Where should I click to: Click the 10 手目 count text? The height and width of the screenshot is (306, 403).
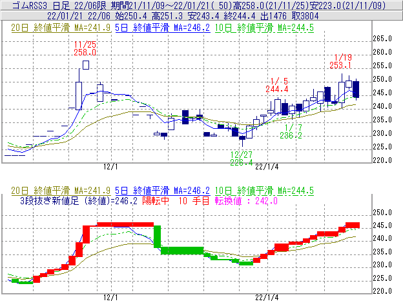(194, 200)
